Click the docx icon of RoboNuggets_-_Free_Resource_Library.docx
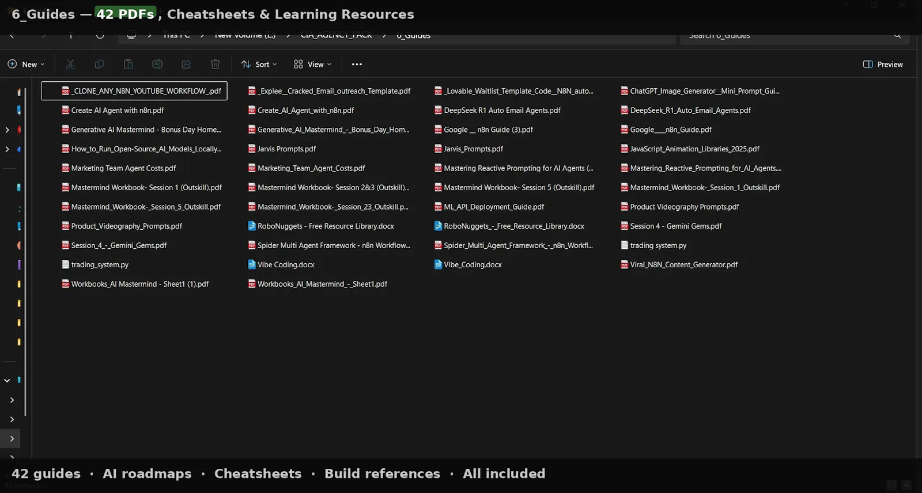 coord(438,226)
